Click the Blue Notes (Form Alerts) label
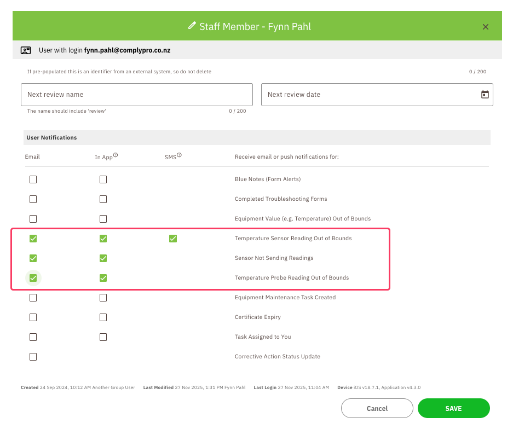Screen dimensions: 513x435 coord(268,179)
